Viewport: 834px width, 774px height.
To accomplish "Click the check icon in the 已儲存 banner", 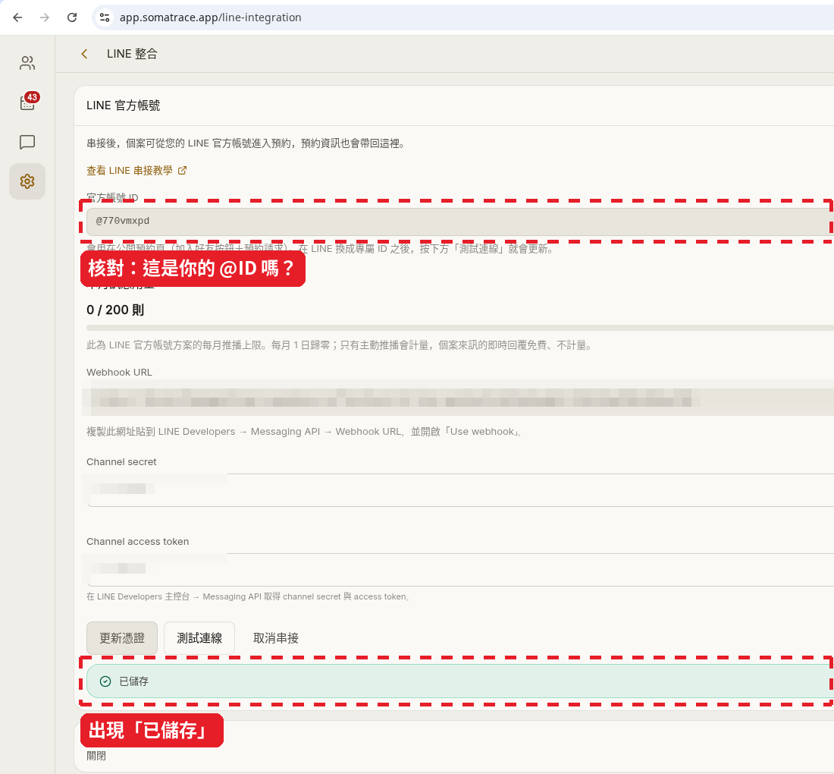I will [x=105, y=681].
